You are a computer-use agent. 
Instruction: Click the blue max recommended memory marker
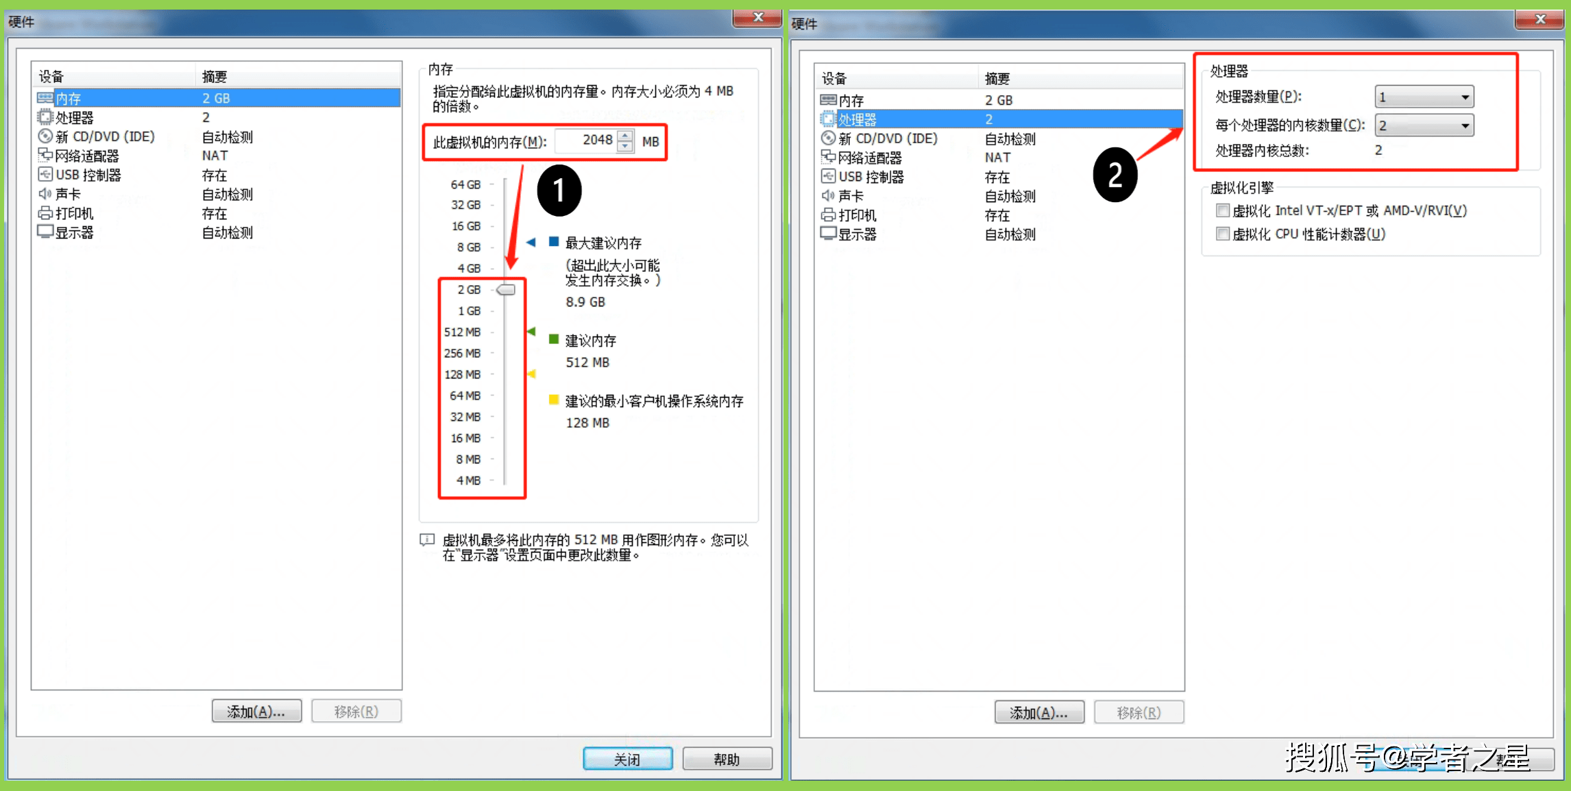[x=531, y=242]
